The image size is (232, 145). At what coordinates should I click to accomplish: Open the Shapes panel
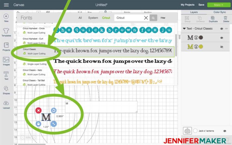pos(6,90)
